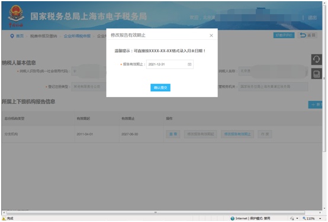The image size is (328, 222).
Task: Click the 修改报告有效期起 button
Action: 200,134
